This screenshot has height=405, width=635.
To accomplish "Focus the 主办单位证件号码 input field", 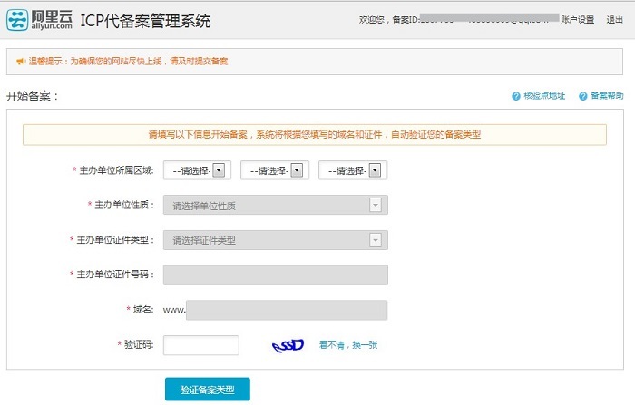I will (x=276, y=275).
